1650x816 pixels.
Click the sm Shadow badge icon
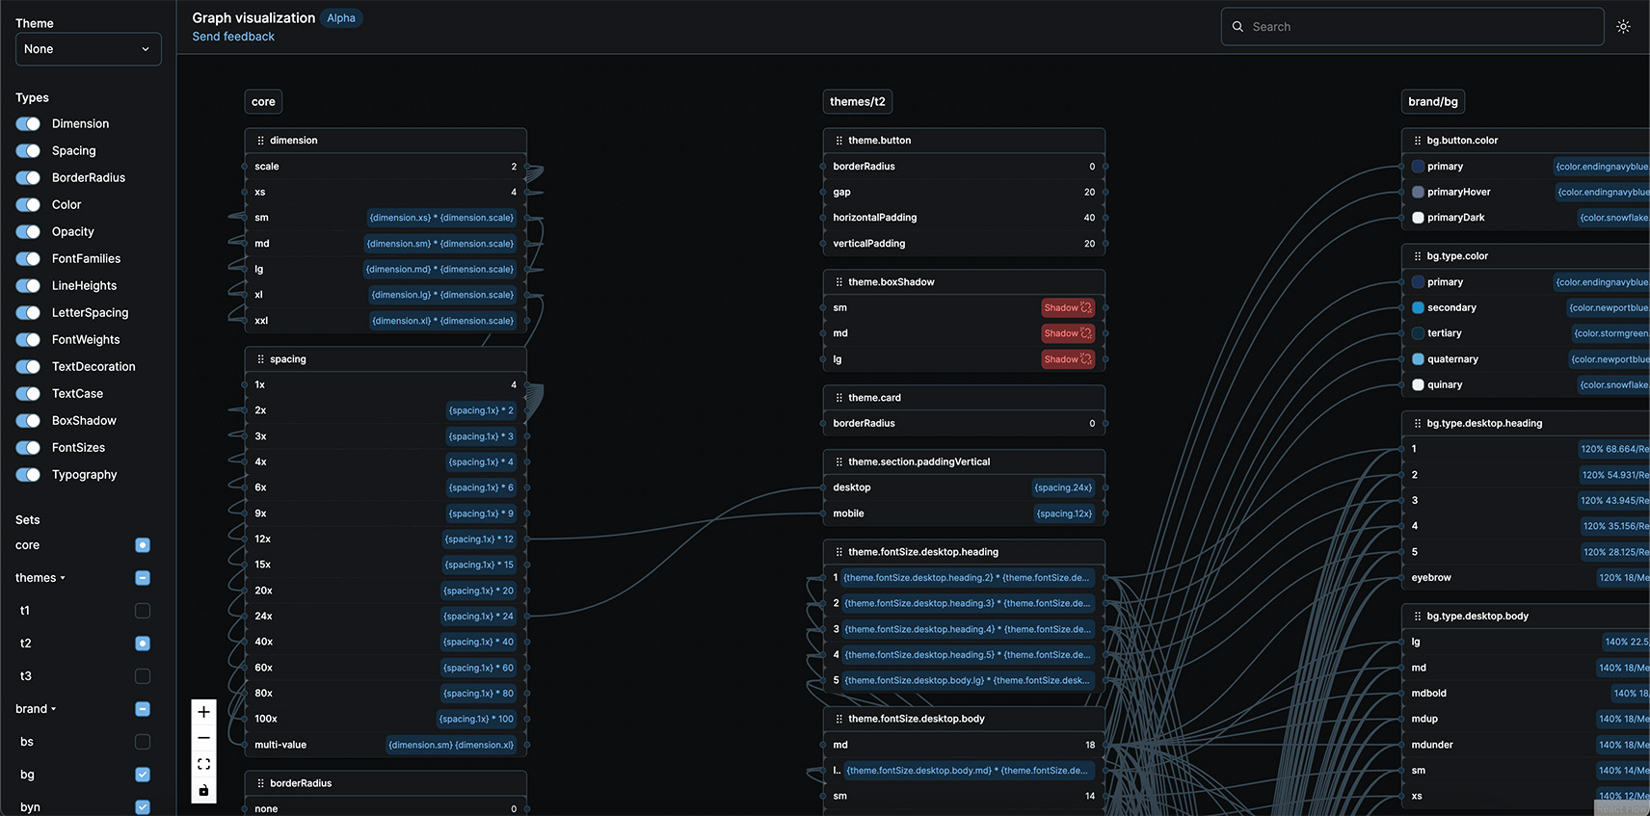[1086, 308]
